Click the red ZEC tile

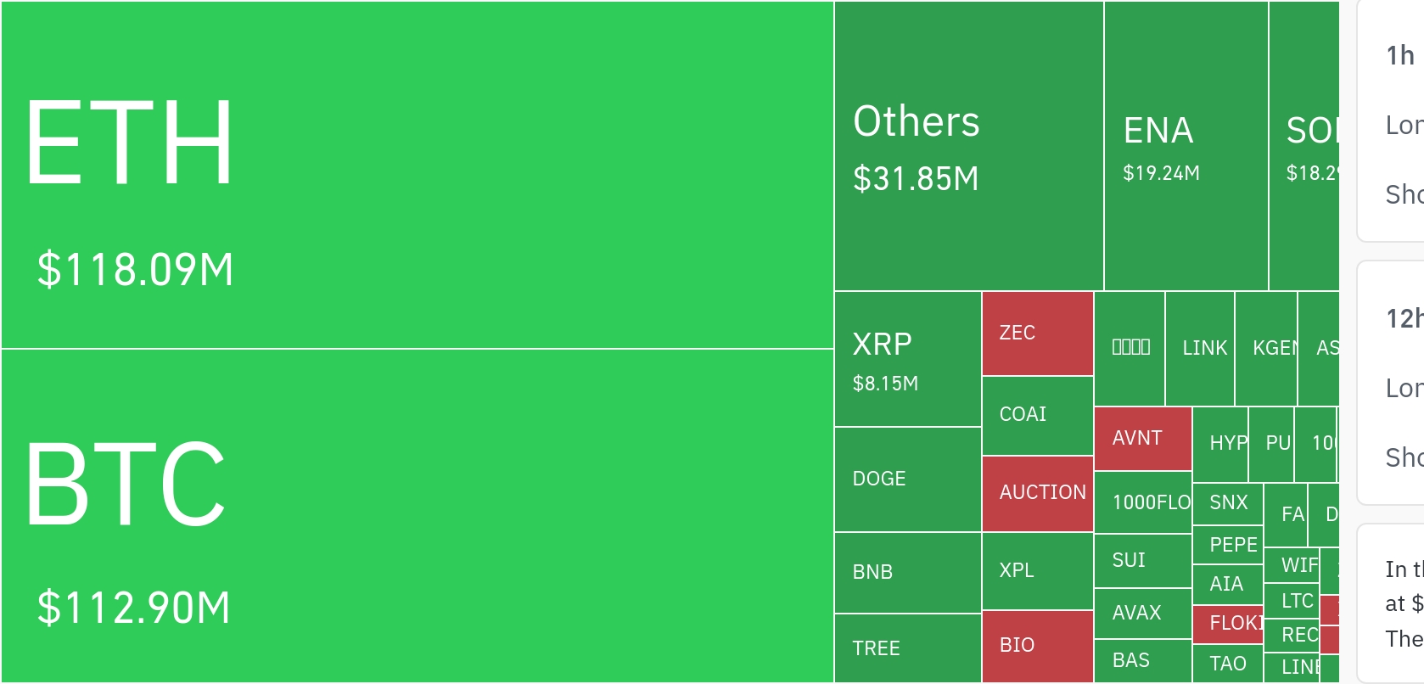click(x=1037, y=334)
